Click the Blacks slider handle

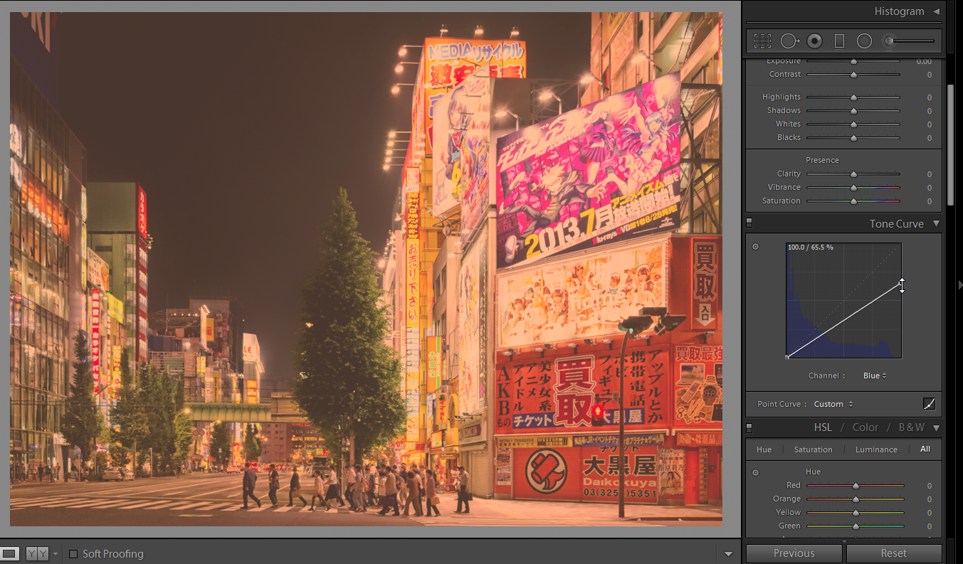tap(853, 138)
